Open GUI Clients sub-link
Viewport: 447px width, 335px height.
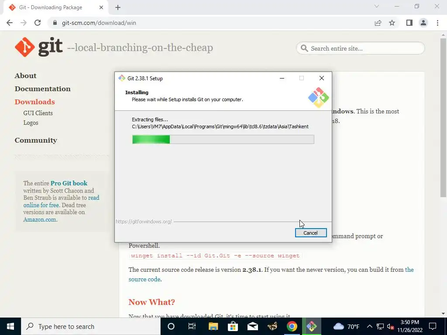[38, 113]
